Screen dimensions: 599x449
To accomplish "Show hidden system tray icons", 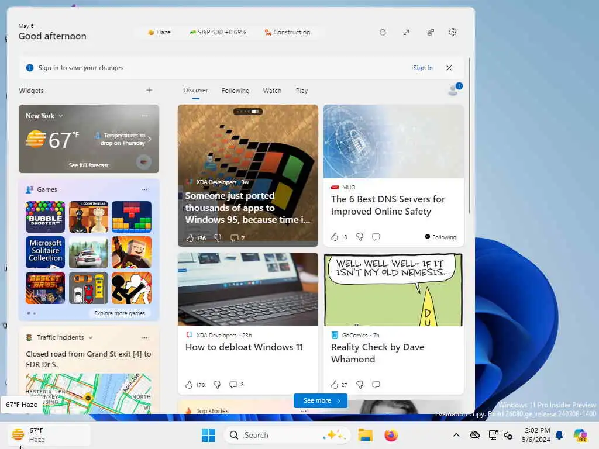I will [456, 435].
